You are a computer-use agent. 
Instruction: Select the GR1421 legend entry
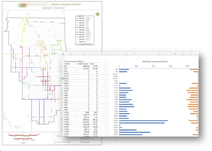(x=80, y=32)
